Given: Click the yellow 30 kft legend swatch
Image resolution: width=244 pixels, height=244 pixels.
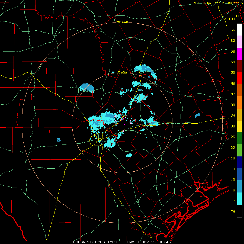Looking at the screenshot, I should [x=239, y=126].
